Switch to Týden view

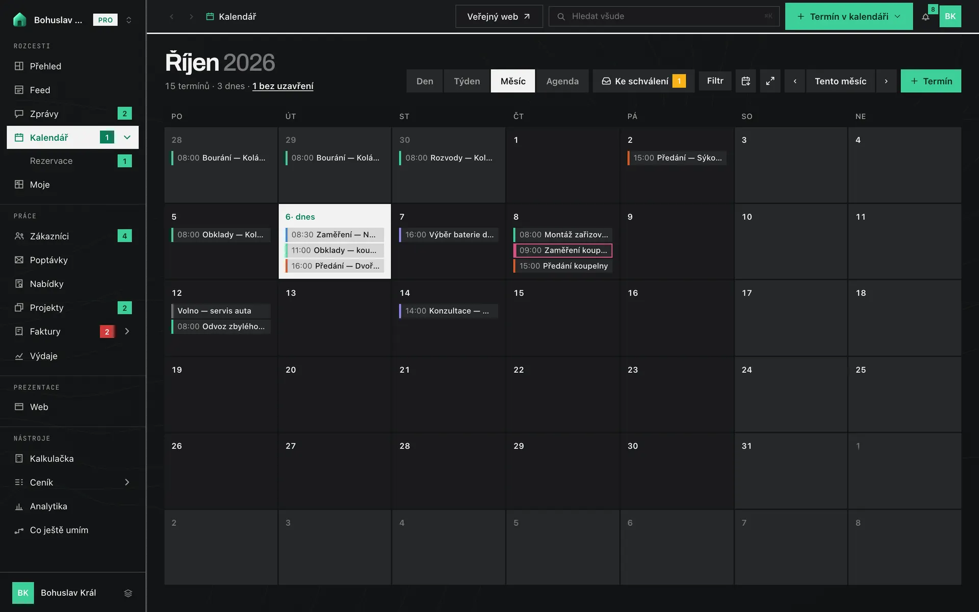tap(467, 81)
